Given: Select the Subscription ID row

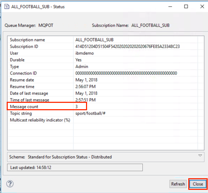Looking at the screenshot, I should (106, 46).
